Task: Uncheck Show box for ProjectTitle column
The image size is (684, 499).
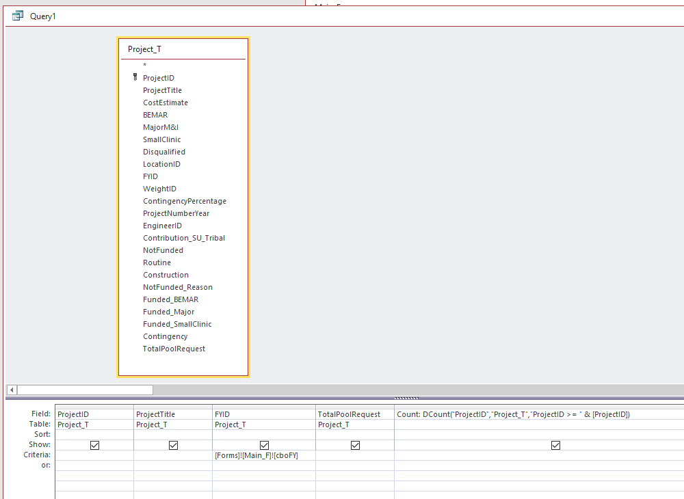Action: [173, 445]
